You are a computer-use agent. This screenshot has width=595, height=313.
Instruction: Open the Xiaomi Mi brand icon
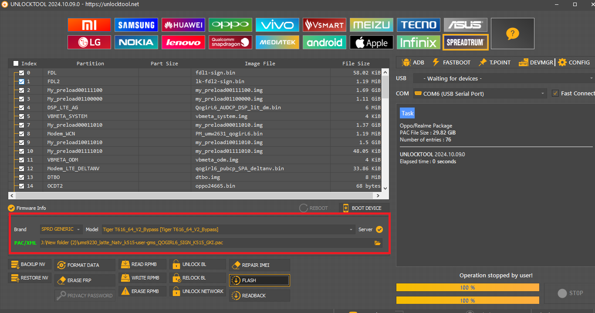tap(89, 25)
